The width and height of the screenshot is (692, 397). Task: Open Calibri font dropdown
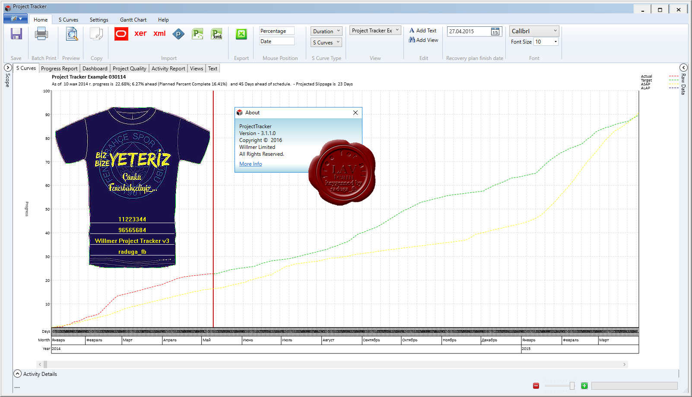pos(534,31)
